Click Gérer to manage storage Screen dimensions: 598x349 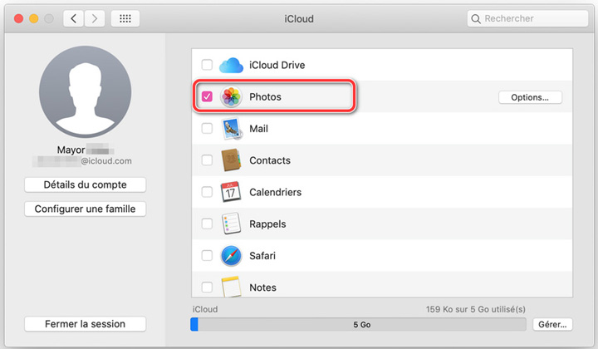552,324
